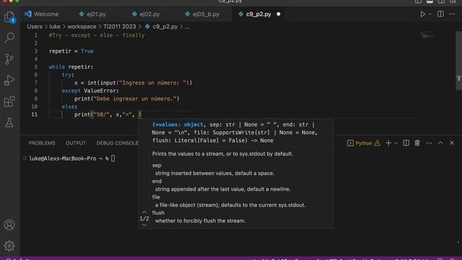Open run options dropdown beside play button
Image resolution: width=462 pixels, height=260 pixels.
[x=430, y=14]
